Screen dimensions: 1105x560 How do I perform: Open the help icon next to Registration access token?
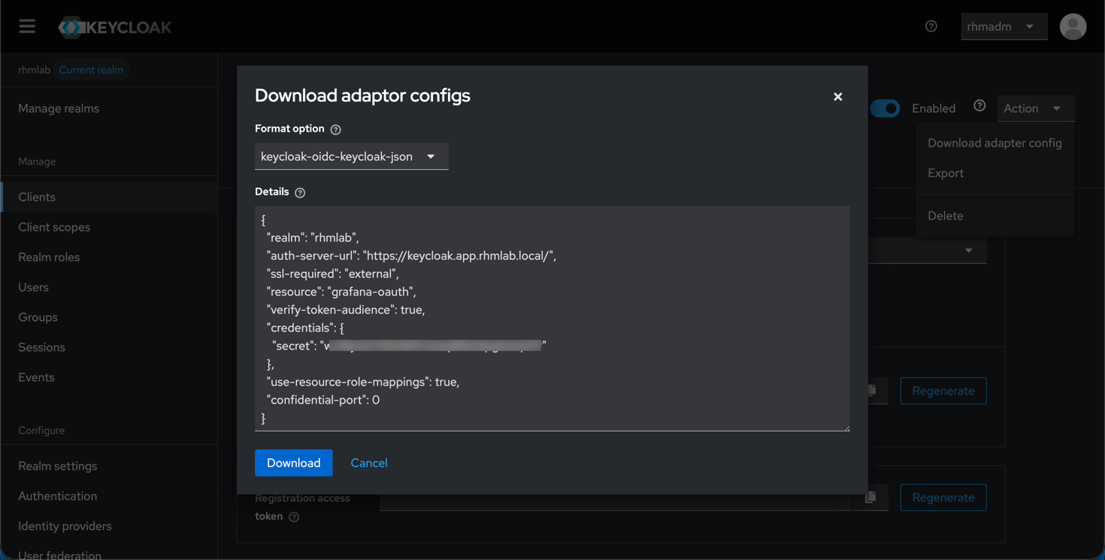[x=294, y=516]
